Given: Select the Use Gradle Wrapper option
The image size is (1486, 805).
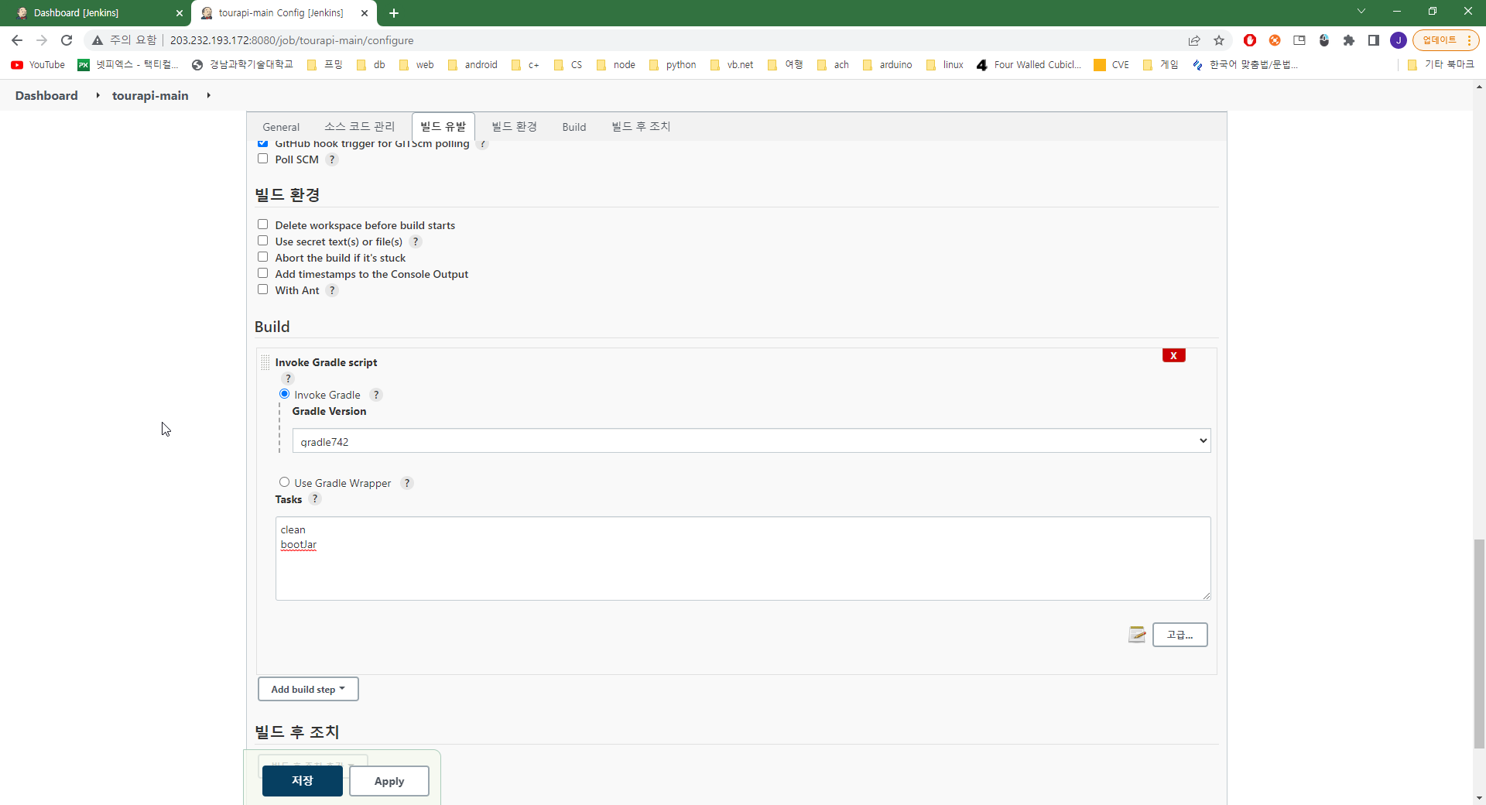Looking at the screenshot, I should [284, 481].
